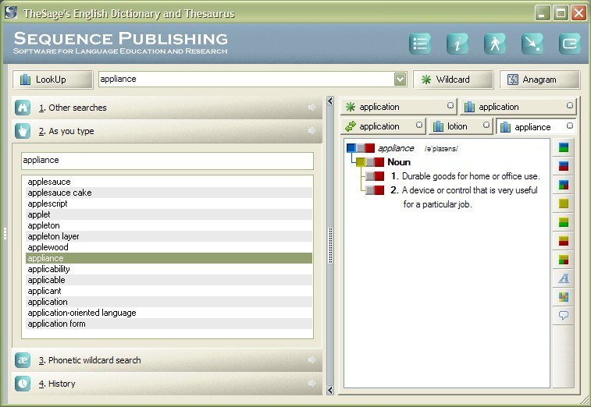Screen dimensions: 591x407
Task: Click the top collapse arrow on the splitter
Action: 330,101
